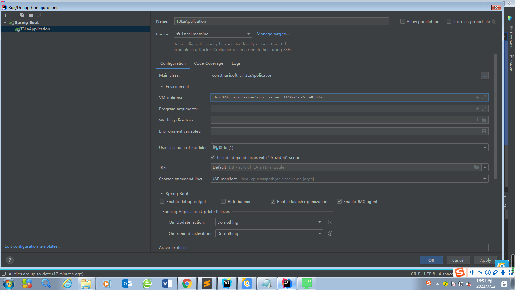Enable debug output checkbox
The height and width of the screenshot is (290, 515).
click(162, 201)
